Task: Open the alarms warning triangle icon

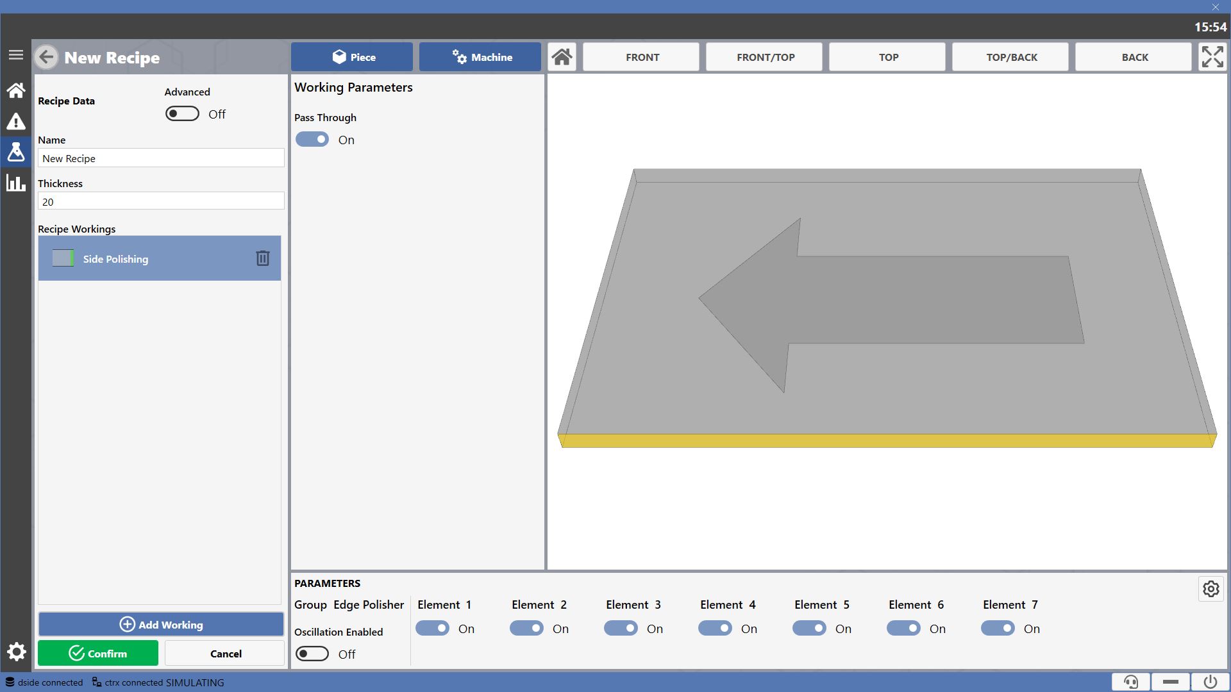Action: (x=16, y=121)
